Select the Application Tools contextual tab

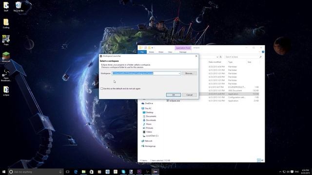[183, 48]
